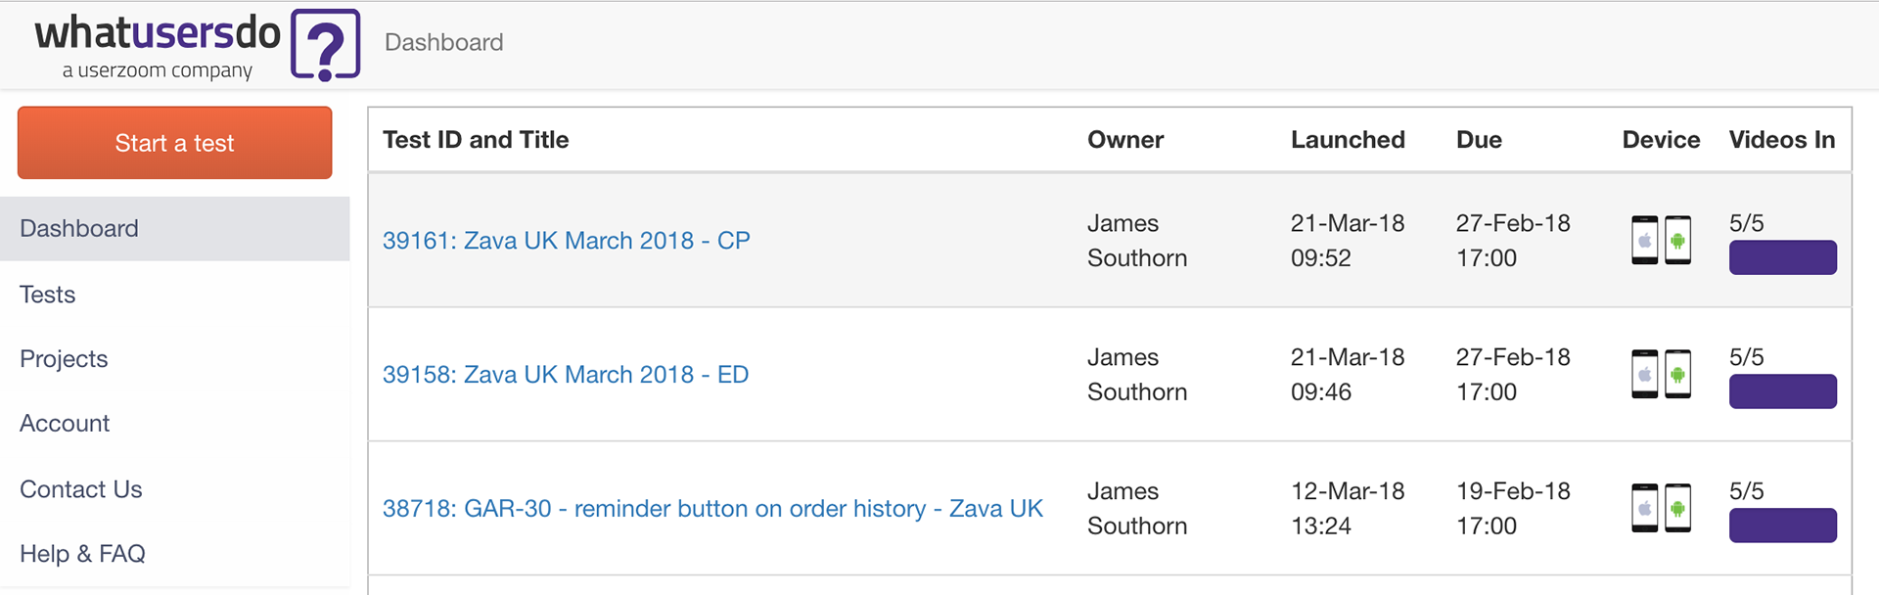Open Help & FAQ section

[x=82, y=554]
